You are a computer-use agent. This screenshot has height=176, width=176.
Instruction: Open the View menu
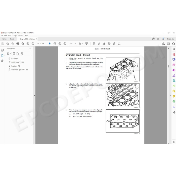10,36
